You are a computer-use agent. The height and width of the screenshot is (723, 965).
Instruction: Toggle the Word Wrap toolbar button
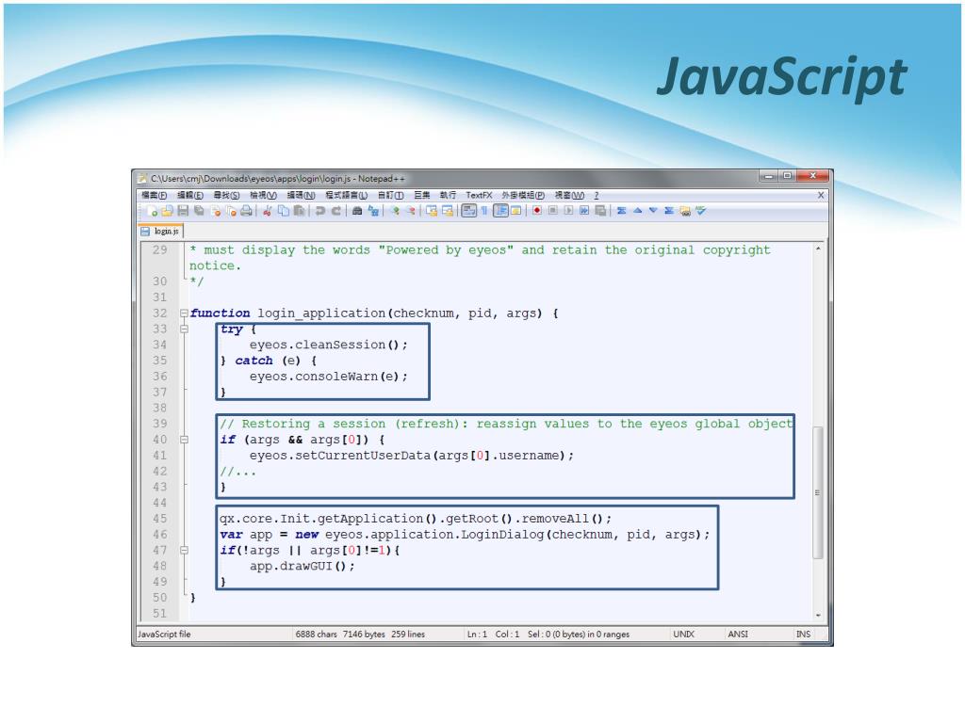click(469, 211)
